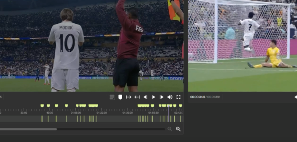Image resolution: width=297 pixels, height=142 pixels.
Task: Zoom out the timeline
Action: click(170, 129)
